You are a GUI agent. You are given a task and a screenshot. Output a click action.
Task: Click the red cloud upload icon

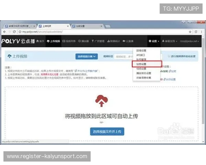(x=101, y=101)
